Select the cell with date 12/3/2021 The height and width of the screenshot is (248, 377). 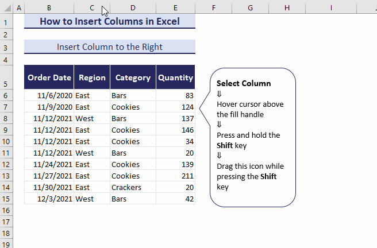(x=49, y=199)
